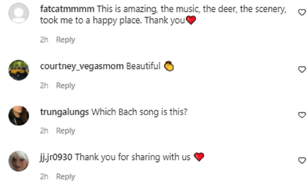Select the jj.jr0930 username
This screenshot has width=308, height=182.
[x=56, y=157]
